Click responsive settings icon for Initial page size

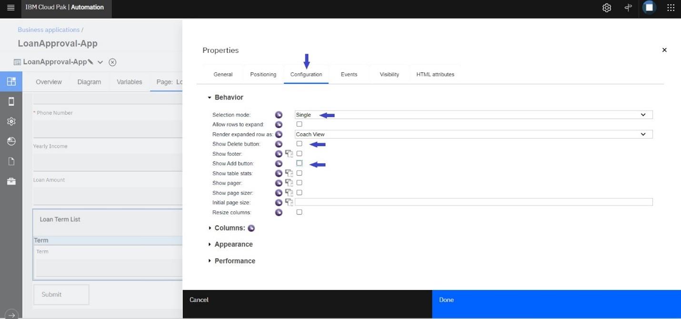coord(289,202)
